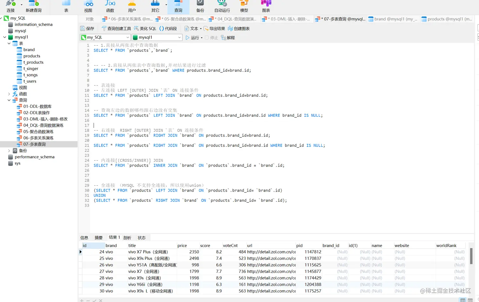The height and width of the screenshot is (302, 479).
Task: Switch to grid view icon
Action: point(463,300)
